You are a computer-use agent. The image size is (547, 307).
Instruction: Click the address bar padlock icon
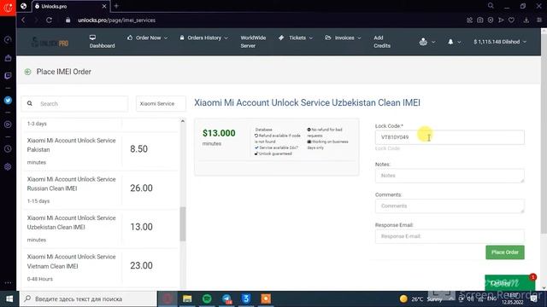click(68, 20)
